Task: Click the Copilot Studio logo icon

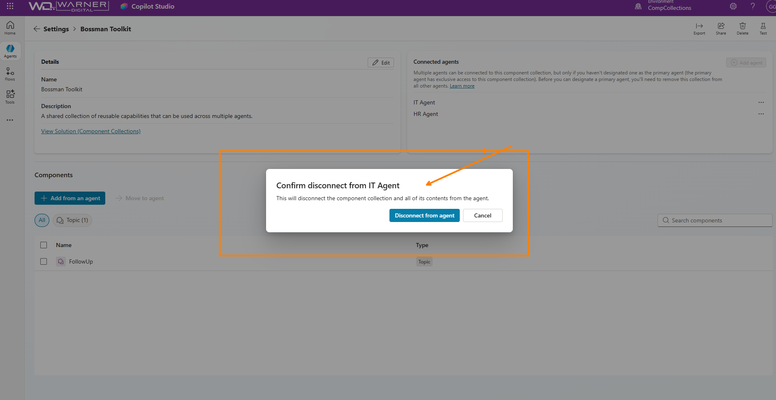Action: [x=124, y=6]
